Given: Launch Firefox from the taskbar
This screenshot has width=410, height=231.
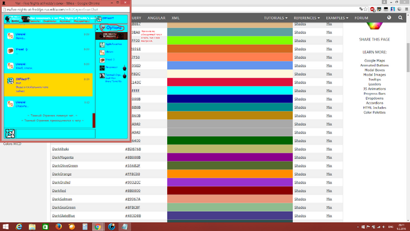Looking at the screenshot, I should [x=58, y=227].
